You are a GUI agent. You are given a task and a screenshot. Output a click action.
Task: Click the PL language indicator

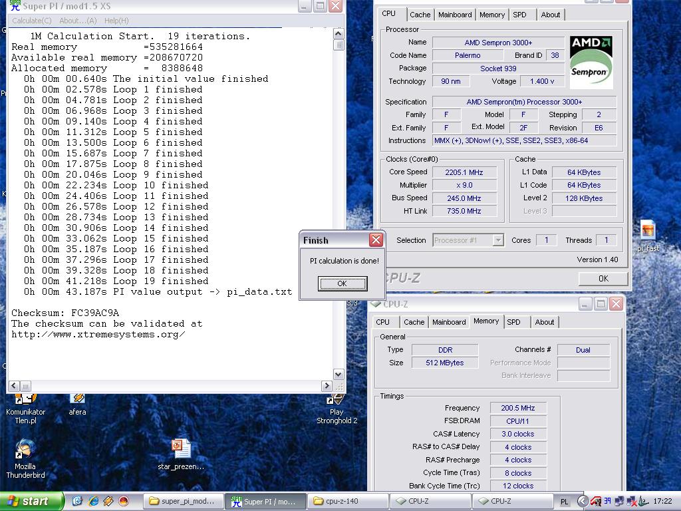coord(564,502)
